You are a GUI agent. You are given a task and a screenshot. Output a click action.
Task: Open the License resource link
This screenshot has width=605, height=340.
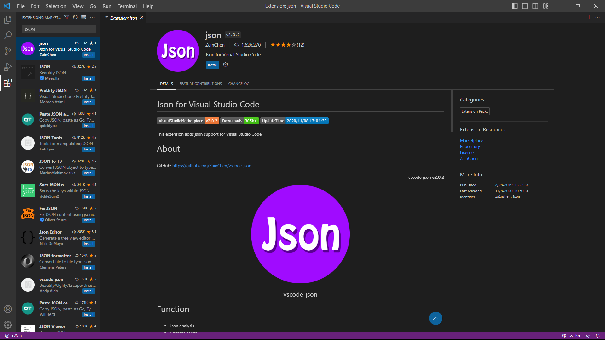467,152
